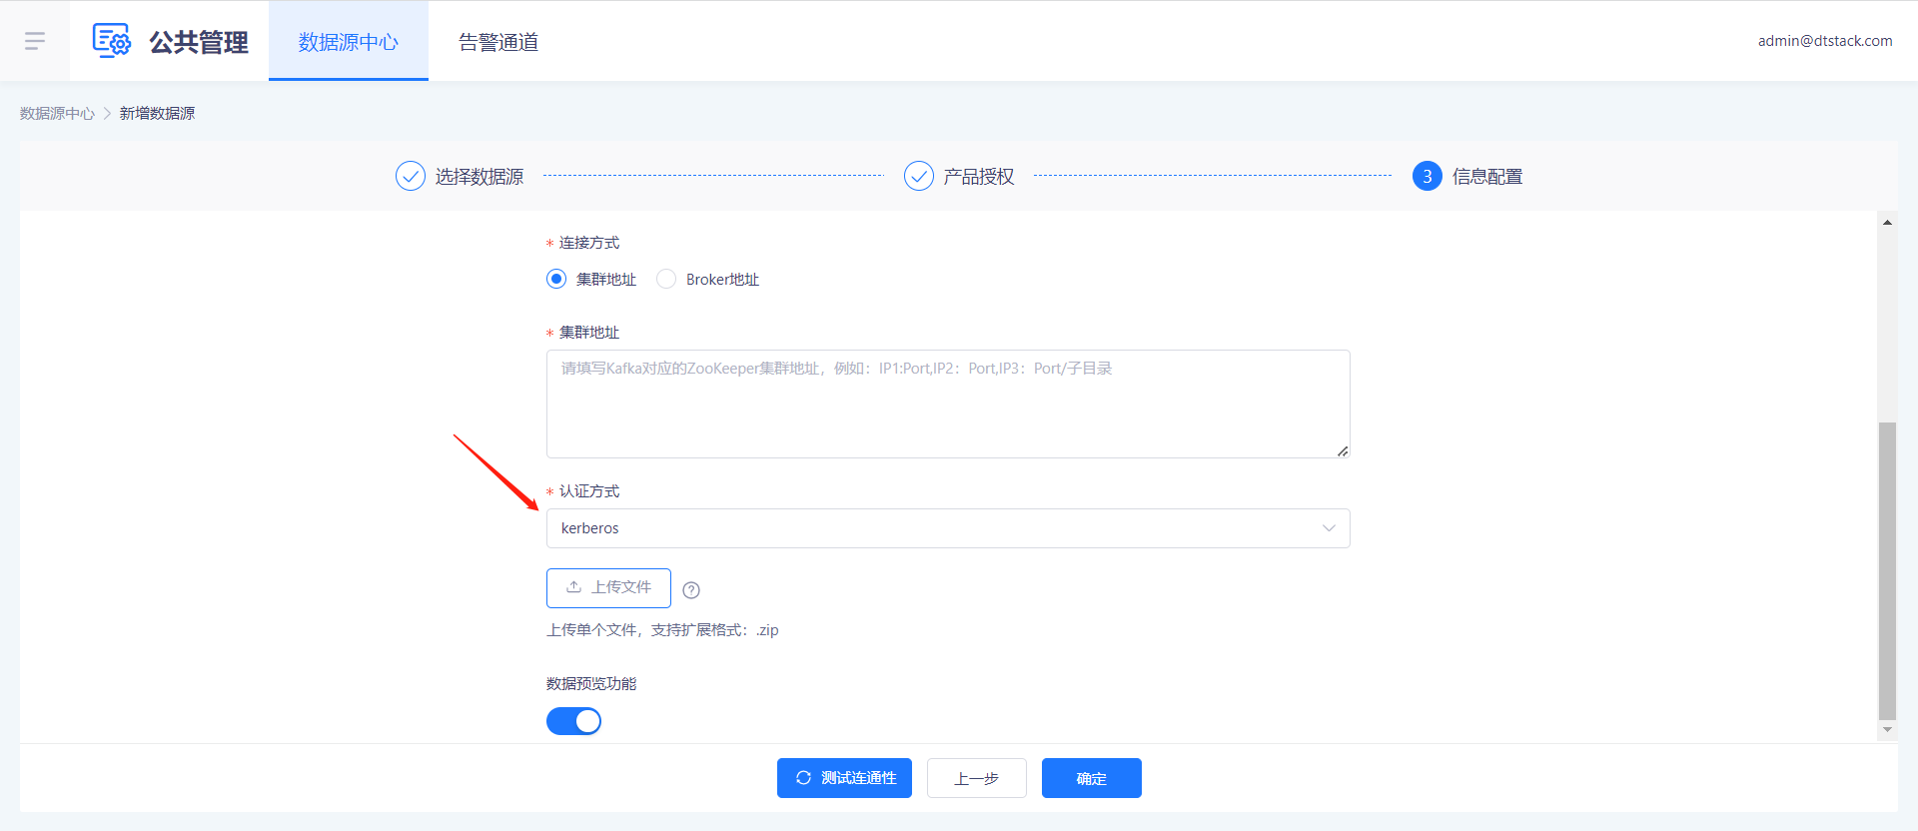The image size is (1918, 831).
Task: Click the 公共管理 logo icon
Action: 112,41
